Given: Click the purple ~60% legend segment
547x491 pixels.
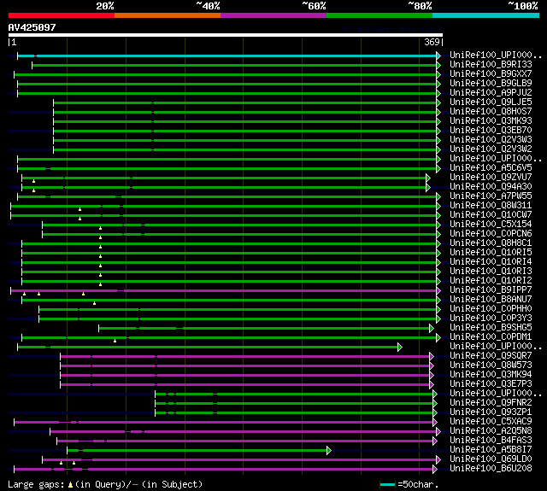Looking at the screenshot, I should click(273, 15).
